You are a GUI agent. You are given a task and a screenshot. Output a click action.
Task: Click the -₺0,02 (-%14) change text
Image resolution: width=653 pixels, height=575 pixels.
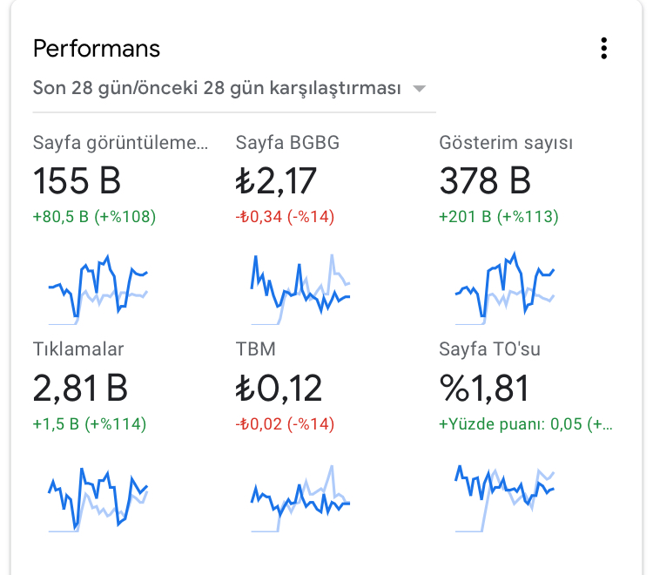(x=285, y=423)
